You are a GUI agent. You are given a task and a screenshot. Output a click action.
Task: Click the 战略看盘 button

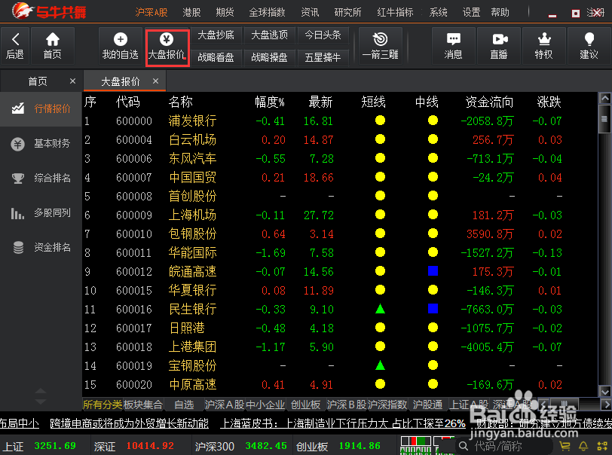coord(216,58)
